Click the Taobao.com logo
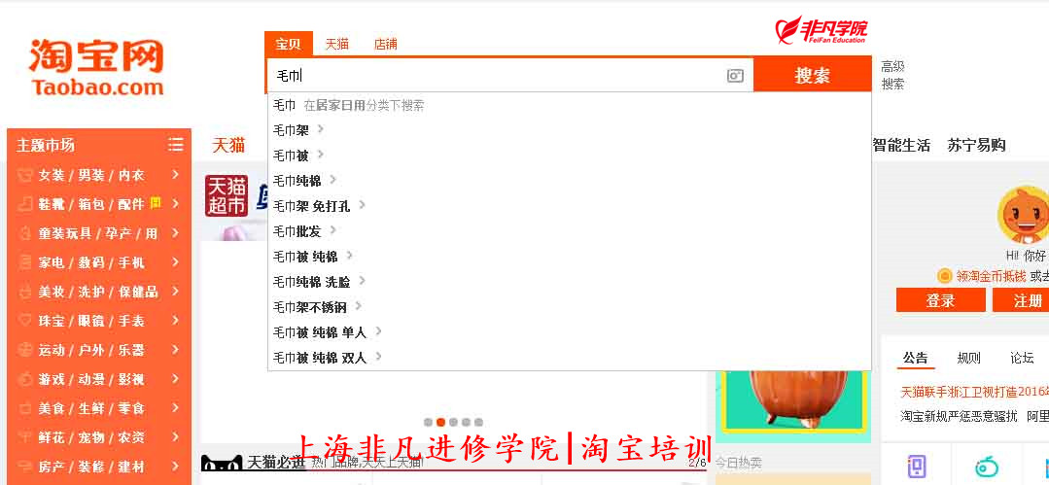 (x=96, y=68)
